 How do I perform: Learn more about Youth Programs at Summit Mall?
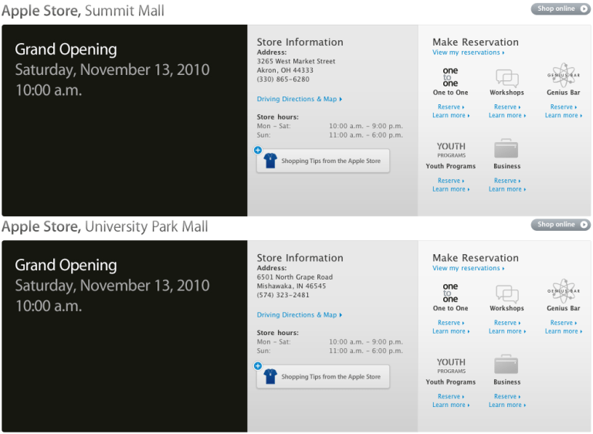tap(451, 188)
